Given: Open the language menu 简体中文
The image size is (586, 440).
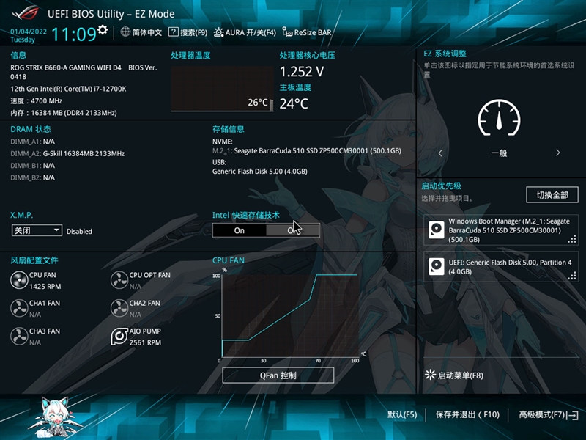Looking at the screenshot, I should (x=141, y=32).
